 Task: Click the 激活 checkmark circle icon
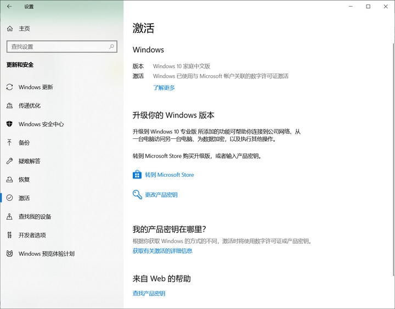point(9,198)
